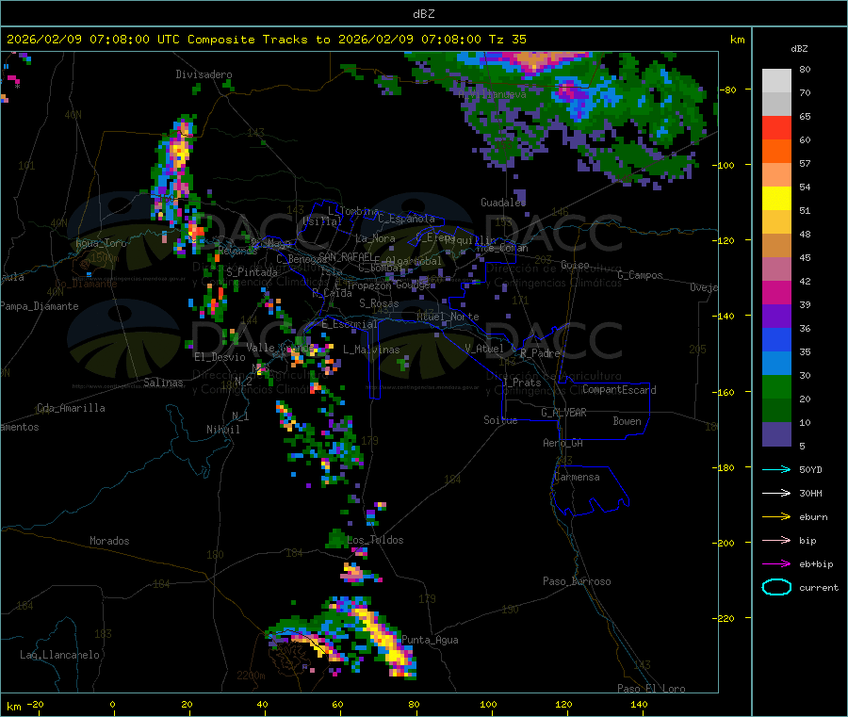Viewport: 848px width, 717px height.
Task: Click the 'L_Malvinas' map label
Action: [x=371, y=350]
